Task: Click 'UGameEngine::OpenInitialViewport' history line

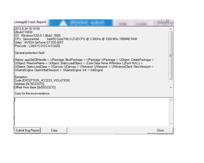Action: (x=59, y=70)
